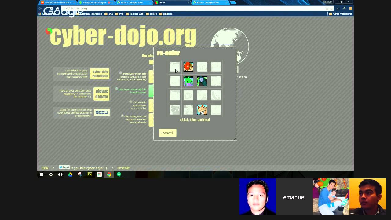
Task: Open the help link in footer
Action: (45, 167)
